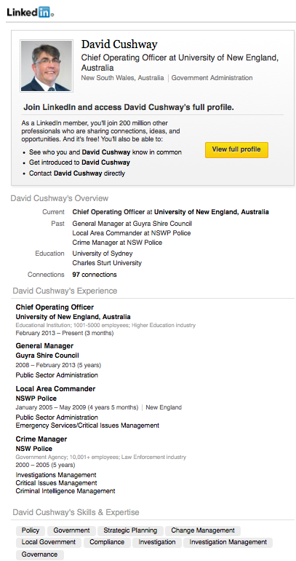The width and height of the screenshot is (296, 561).
Task: Open Charles Sturt University education link
Action: tap(107, 263)
